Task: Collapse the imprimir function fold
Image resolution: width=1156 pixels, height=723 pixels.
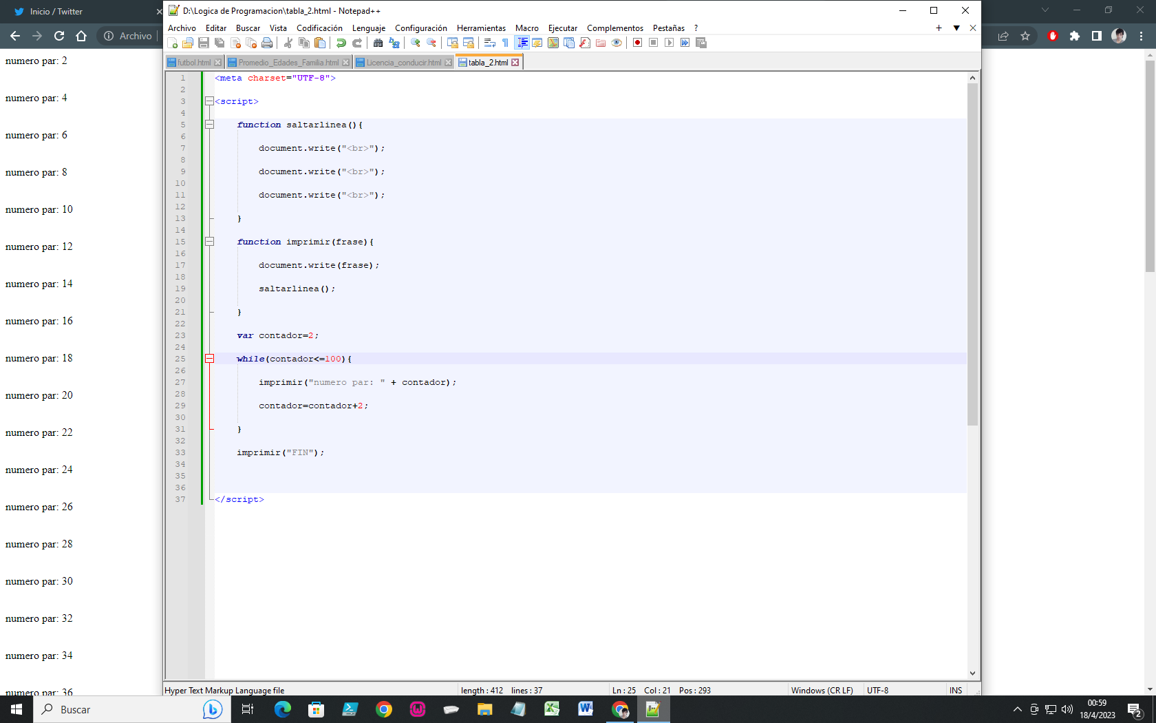Action: (209, 242)
